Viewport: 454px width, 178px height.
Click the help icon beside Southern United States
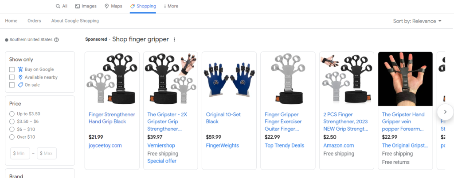pos(56,40)
